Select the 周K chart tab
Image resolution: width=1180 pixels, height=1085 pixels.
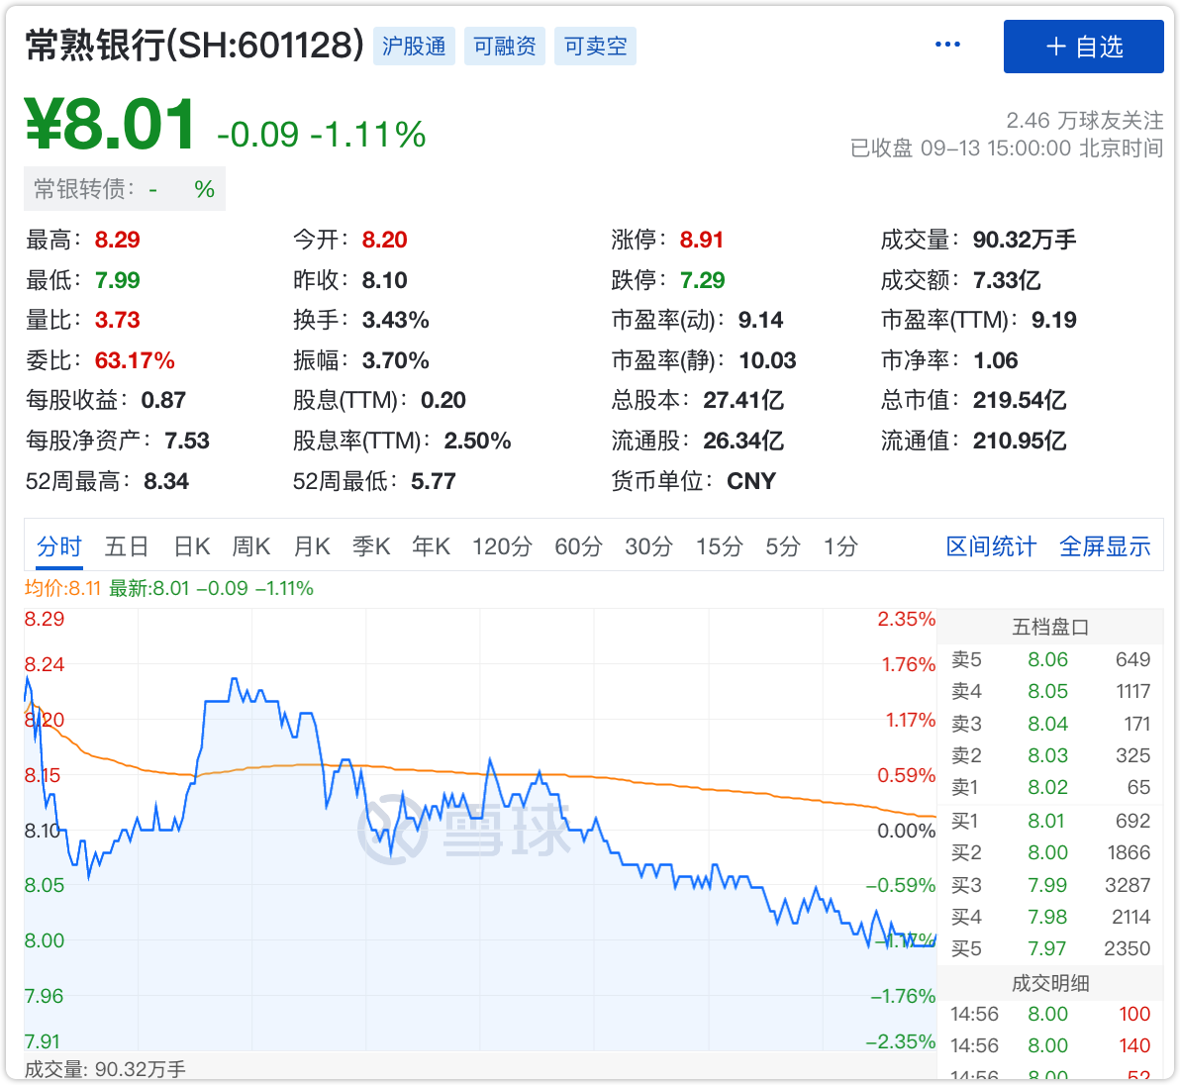(251, 546)
